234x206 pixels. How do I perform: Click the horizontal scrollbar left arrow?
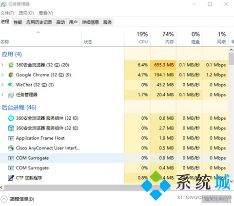(x=1, y=187)
